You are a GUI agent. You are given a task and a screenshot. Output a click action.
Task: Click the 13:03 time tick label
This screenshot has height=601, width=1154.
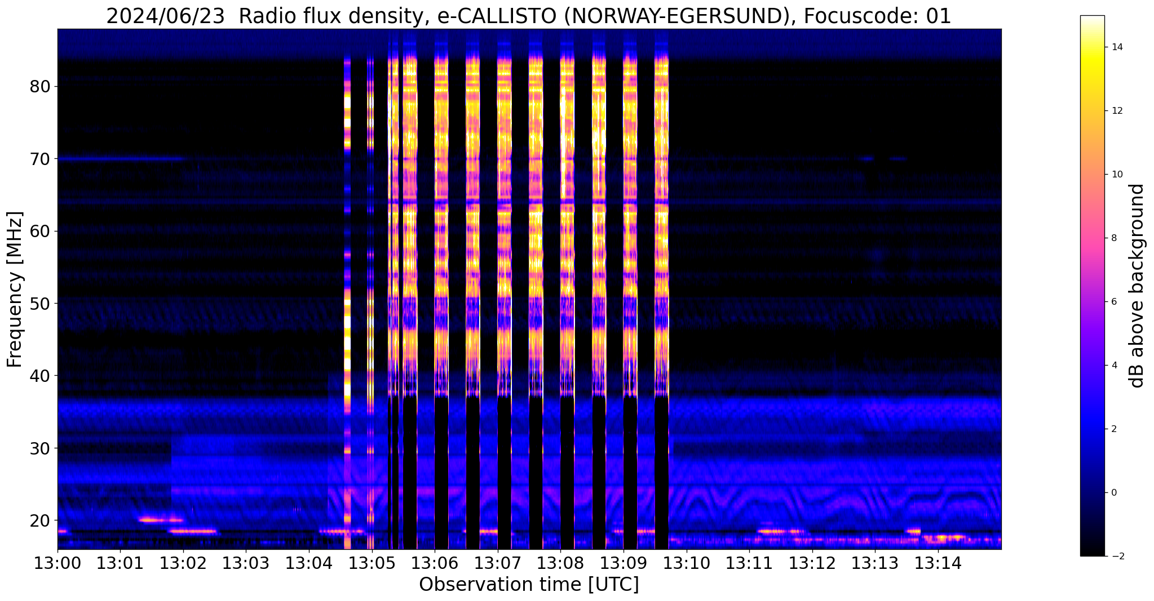(246, 563)
